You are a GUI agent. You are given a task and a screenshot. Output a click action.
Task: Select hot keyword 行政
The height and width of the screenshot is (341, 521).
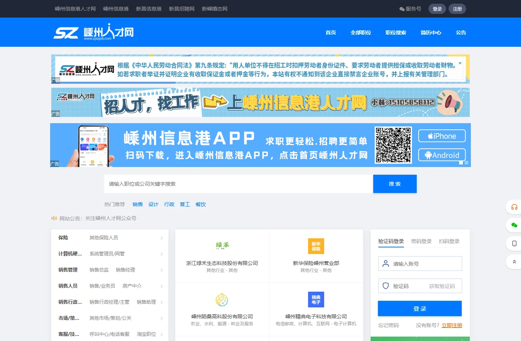pos(169,204)
